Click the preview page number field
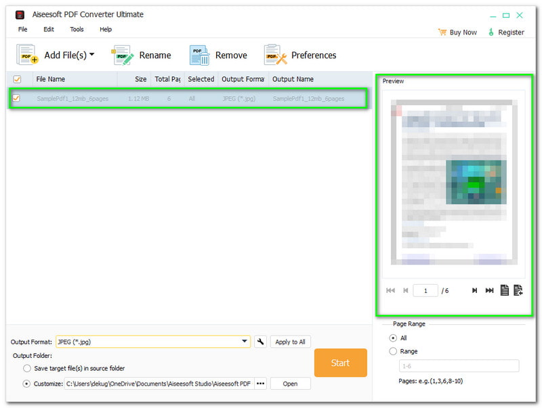This screenshot has width=542, height=408. click(425, 290)
